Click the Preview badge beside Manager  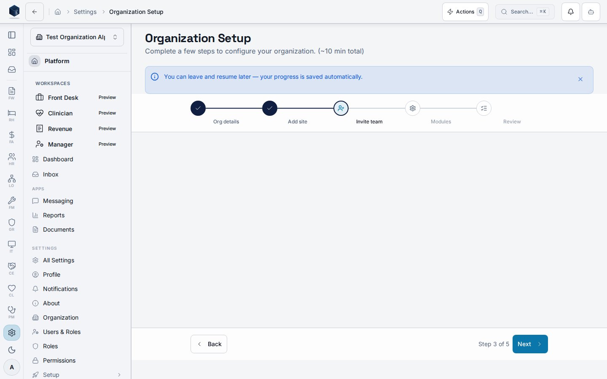click(107, 144)
